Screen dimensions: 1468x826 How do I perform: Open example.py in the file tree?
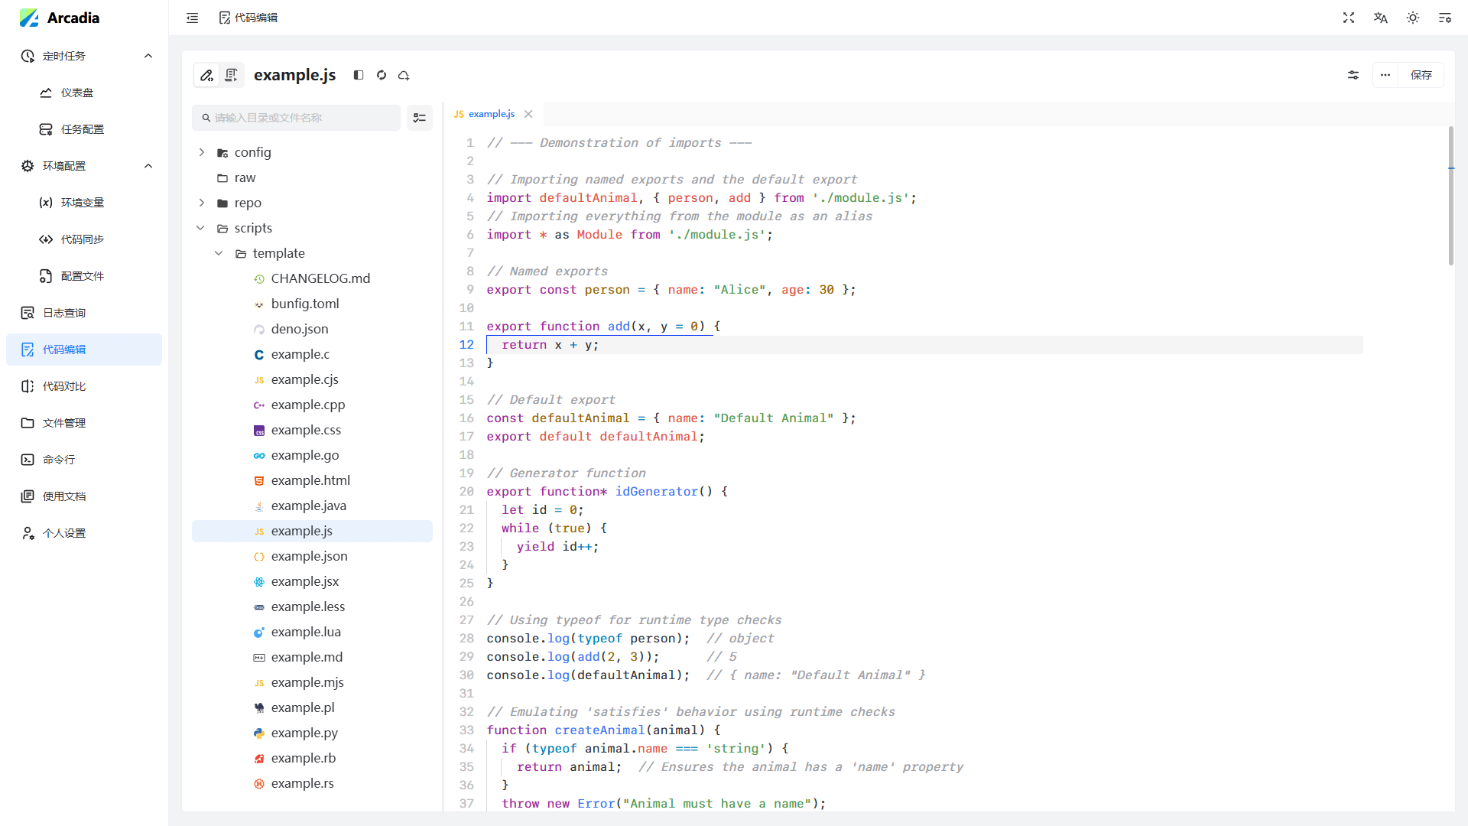click(x=304, y=733)
